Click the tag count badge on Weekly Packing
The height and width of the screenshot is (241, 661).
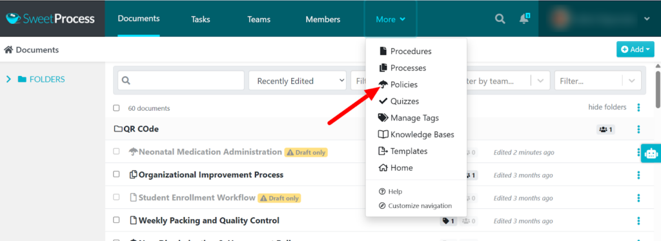click(x=448, y=220)
